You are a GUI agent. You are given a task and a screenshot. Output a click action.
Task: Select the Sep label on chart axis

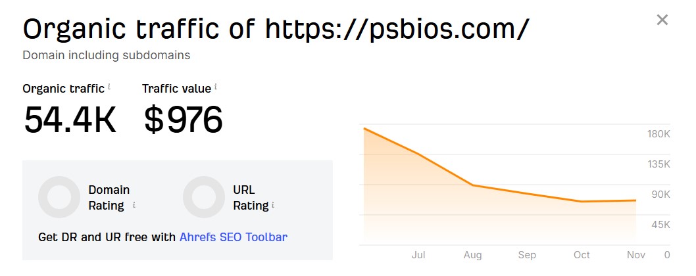point(527,255)
